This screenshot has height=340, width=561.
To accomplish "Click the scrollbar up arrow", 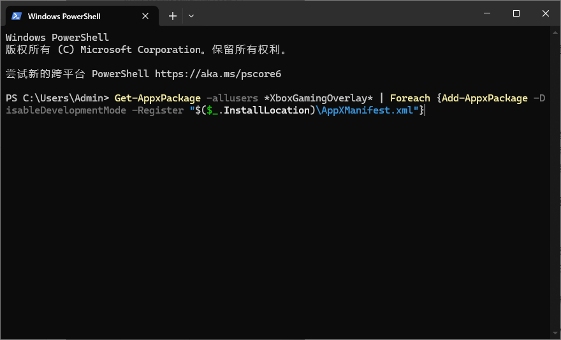I will pyautogui.click(x=555, y=33).
